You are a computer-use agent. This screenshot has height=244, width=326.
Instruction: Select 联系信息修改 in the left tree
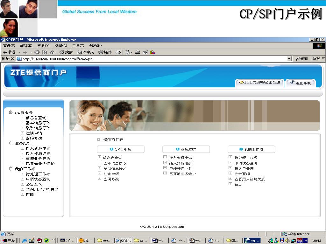point(38,128)
